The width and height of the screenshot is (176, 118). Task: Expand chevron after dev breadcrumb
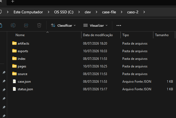96,12
